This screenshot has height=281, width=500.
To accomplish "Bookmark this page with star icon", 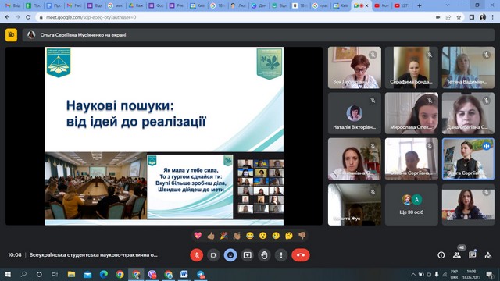I will [x=459, y=17].
